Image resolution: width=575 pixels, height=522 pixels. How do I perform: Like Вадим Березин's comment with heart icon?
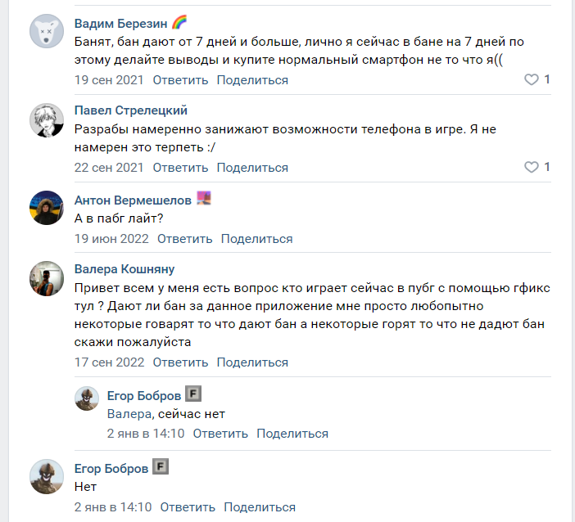(531, 79)
